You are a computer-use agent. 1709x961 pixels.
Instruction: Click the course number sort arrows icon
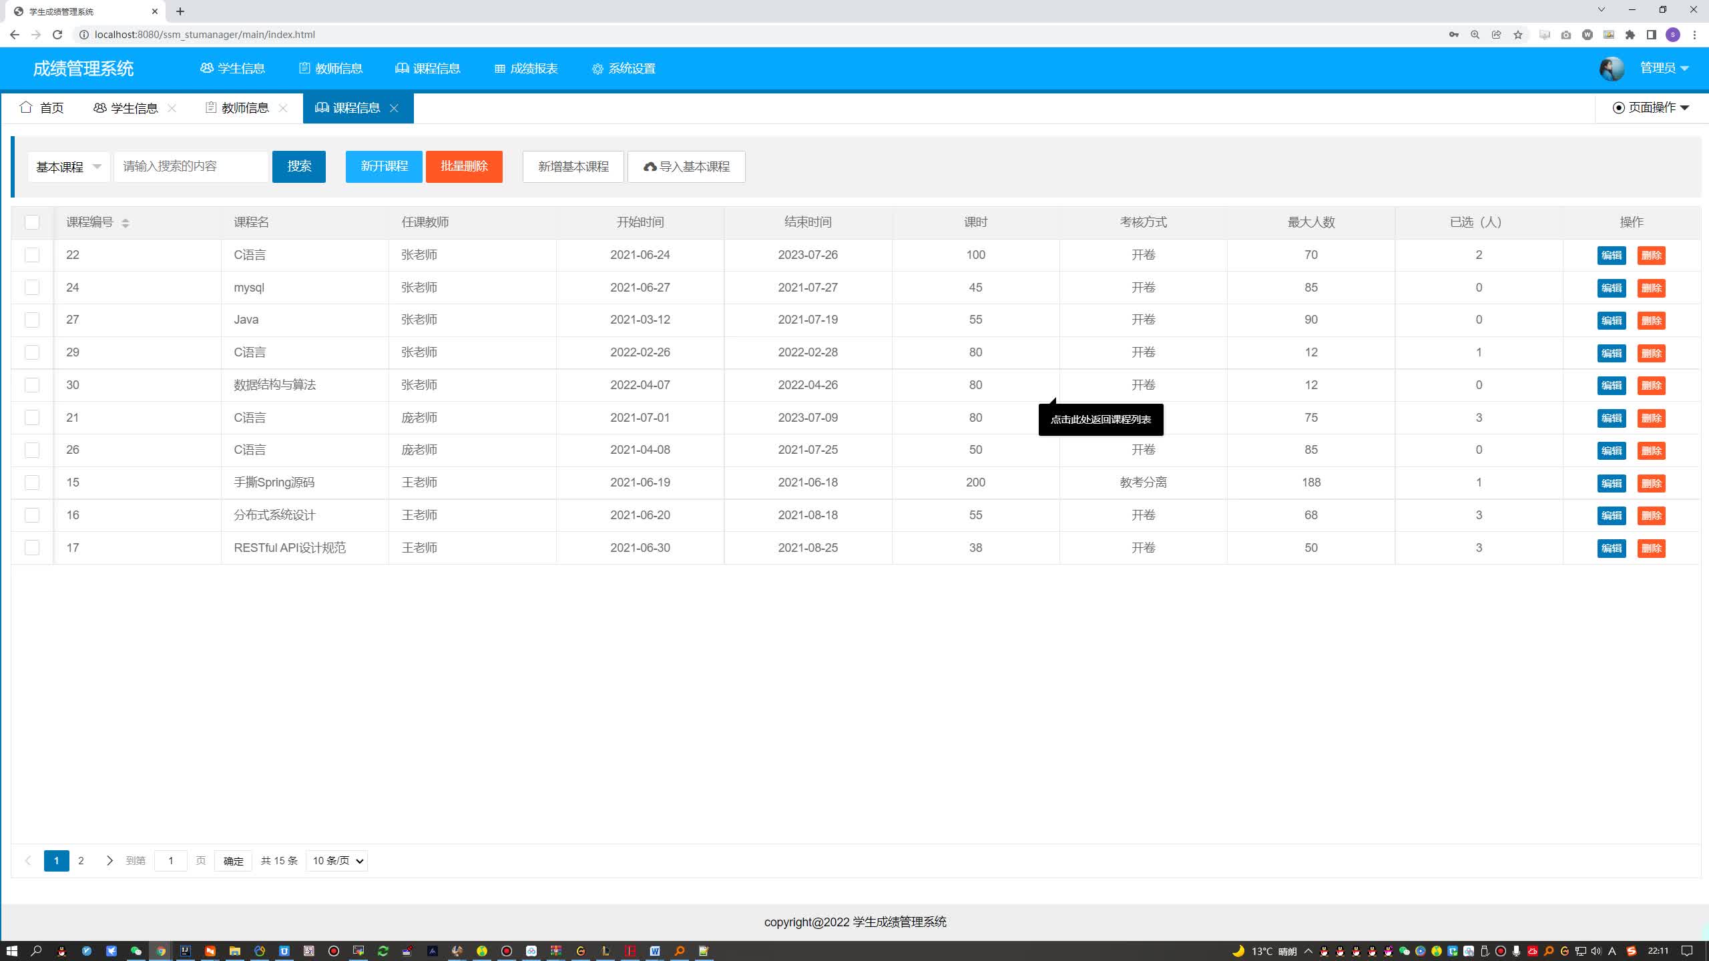(126, 223)
